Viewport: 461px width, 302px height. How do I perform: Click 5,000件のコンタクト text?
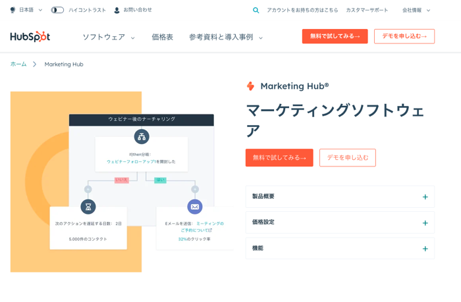pyautogui.click(x=88, y=239)
